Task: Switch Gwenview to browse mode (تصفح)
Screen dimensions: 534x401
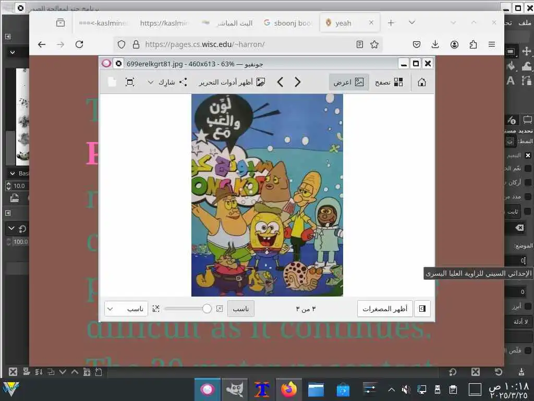Action: click(x=389, y=82)
